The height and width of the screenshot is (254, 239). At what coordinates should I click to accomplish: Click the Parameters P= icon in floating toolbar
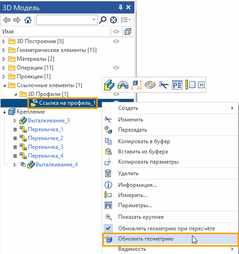pyautogui.click(x=177, y=85)
